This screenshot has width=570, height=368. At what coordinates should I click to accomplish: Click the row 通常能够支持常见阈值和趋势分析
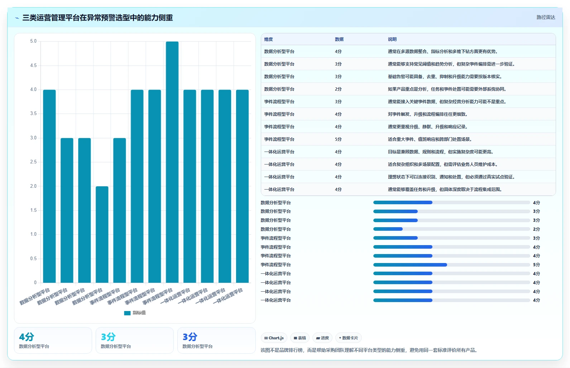tap(408, 64)
